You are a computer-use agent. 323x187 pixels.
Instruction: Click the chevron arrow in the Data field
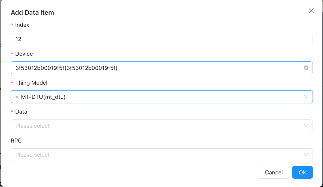pos(306,126)
